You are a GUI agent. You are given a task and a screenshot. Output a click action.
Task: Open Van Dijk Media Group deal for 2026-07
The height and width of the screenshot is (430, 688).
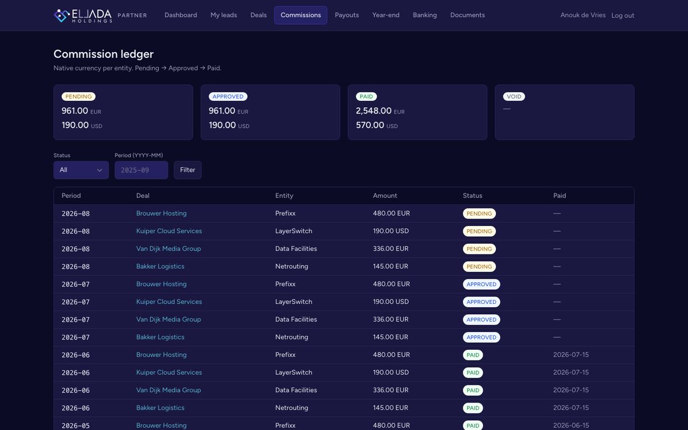point(169,319)
